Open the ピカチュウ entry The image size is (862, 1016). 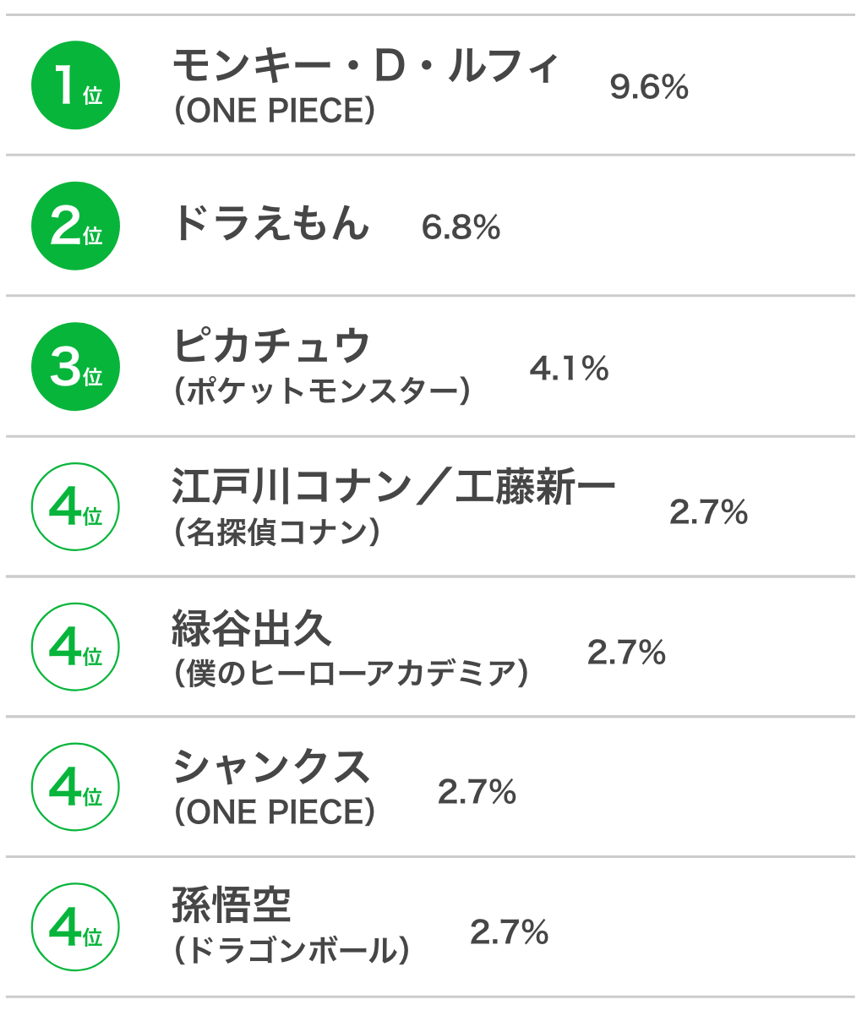[272, 347]
